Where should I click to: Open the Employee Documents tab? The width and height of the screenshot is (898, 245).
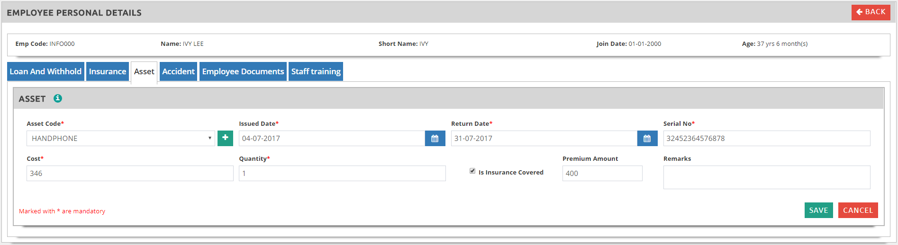(243, 71)
